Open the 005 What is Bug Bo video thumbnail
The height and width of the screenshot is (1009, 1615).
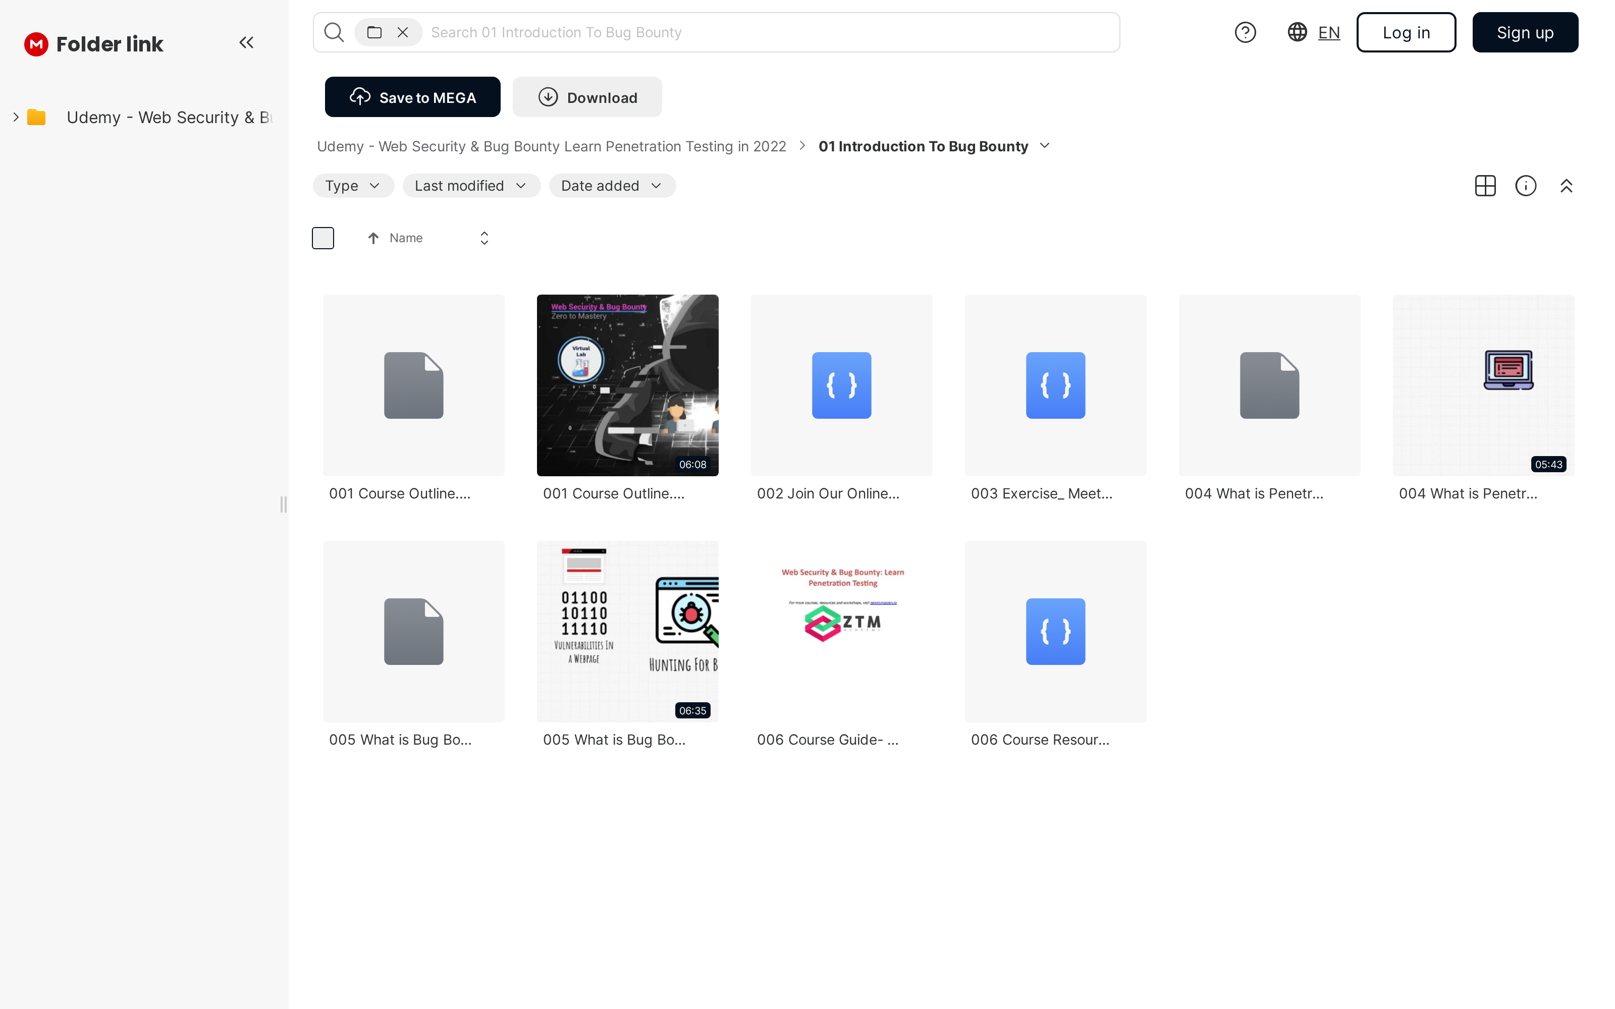627,631
